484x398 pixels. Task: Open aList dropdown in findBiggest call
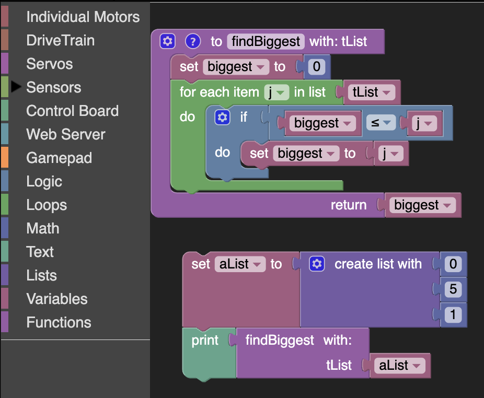[400, 366]
